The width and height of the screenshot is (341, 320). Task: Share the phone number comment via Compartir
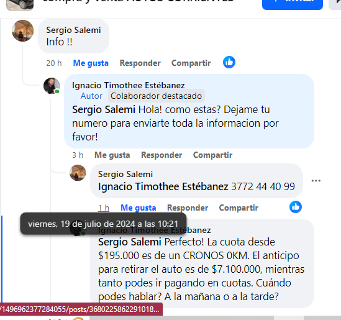[x=239, y=208]
